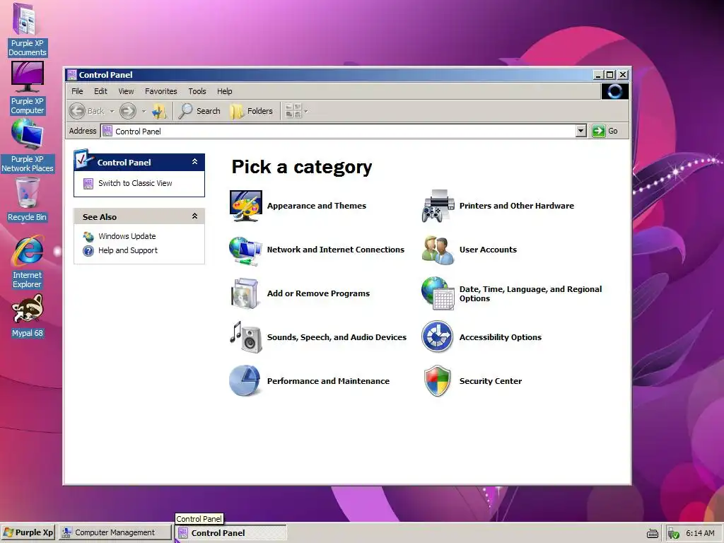
Task: Click the User Accounts people icon
Action: click(x=438, y=250)
